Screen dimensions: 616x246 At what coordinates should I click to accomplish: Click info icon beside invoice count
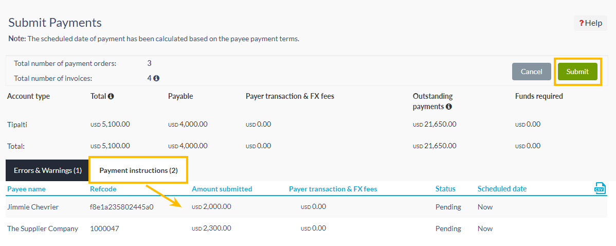tap(156, 79)
